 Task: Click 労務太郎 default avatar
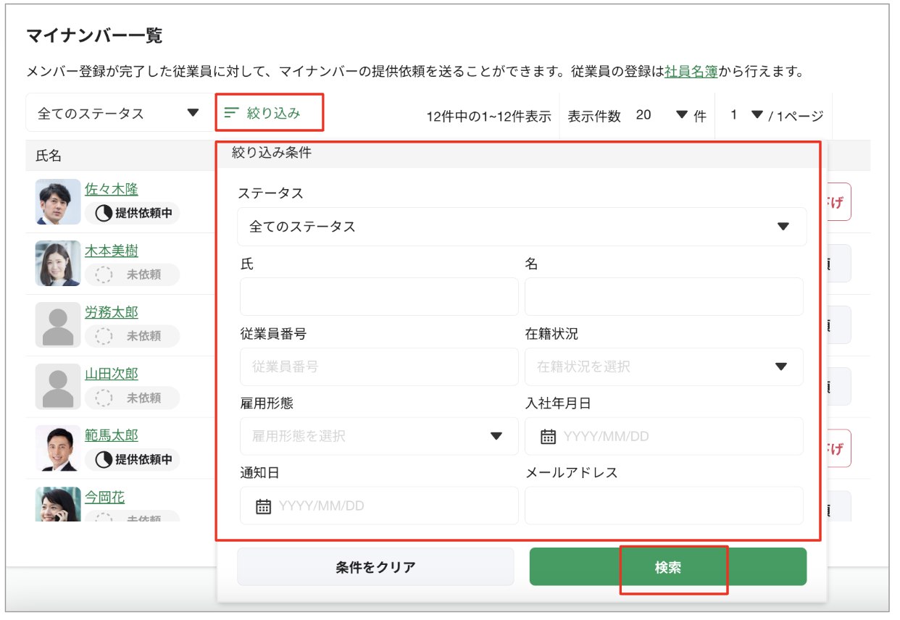tap(58, 325)
